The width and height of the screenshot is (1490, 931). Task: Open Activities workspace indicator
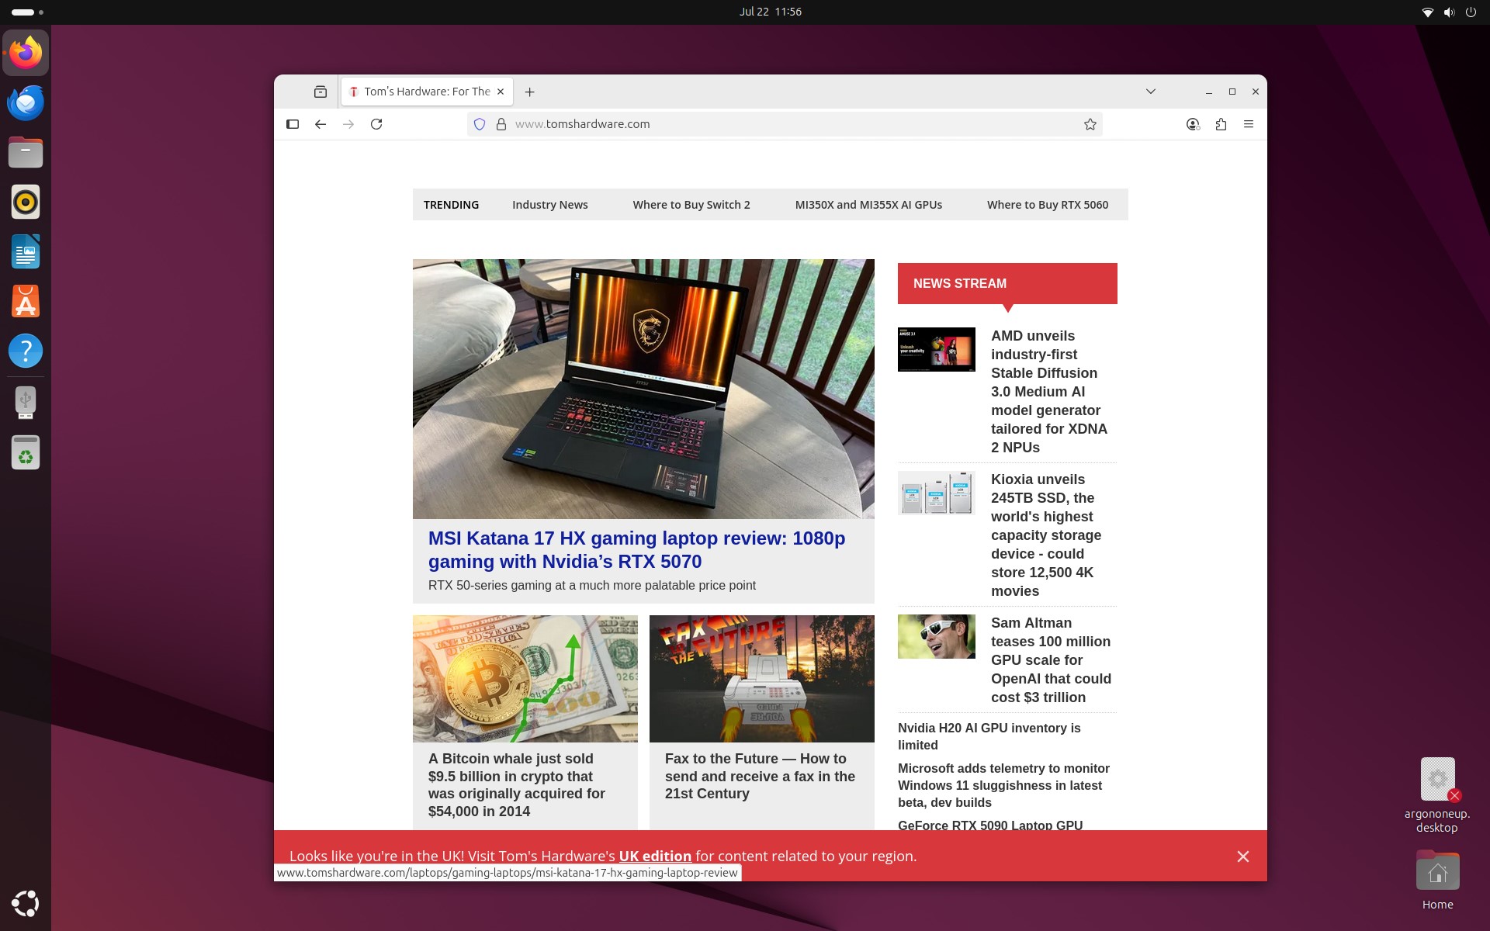point(27,12)
